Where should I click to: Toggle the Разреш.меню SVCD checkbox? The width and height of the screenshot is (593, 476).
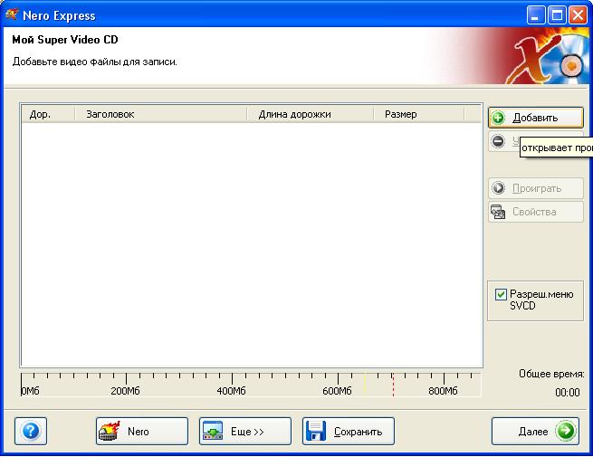click(x=501, y=294)
